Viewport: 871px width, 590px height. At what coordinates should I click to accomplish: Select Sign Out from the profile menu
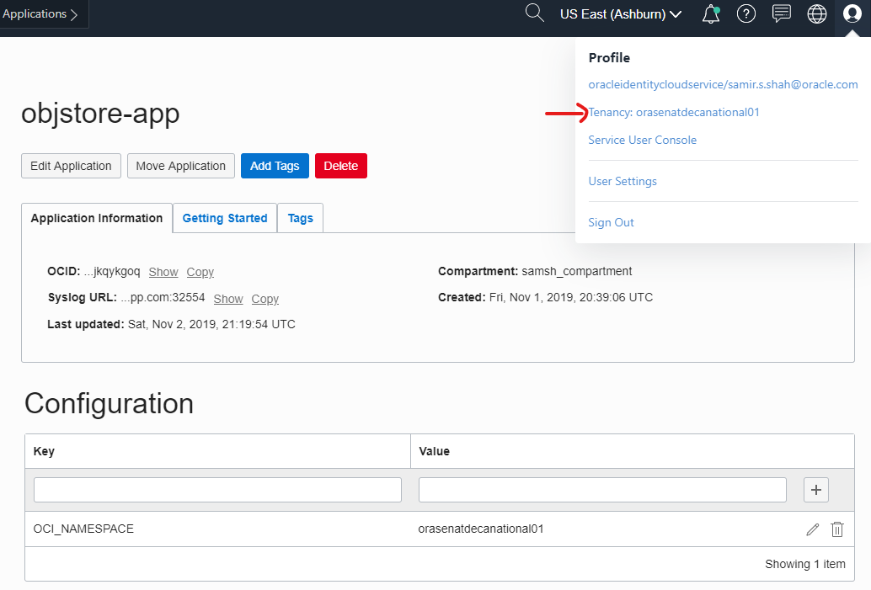(611, 222)
